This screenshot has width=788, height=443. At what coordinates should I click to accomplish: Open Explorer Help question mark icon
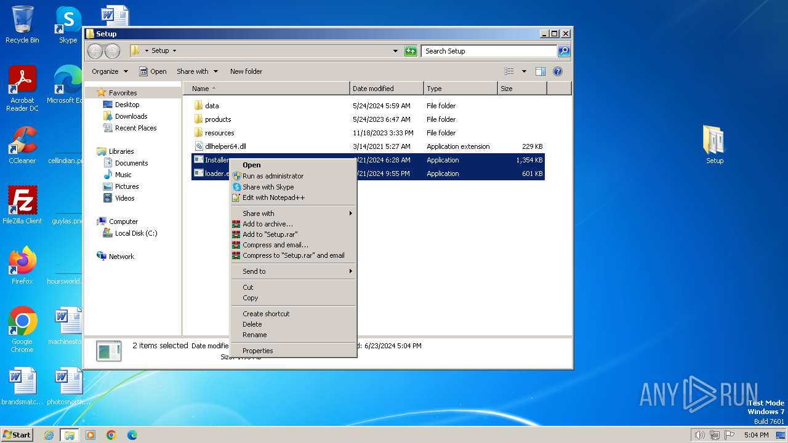[558, 71]
